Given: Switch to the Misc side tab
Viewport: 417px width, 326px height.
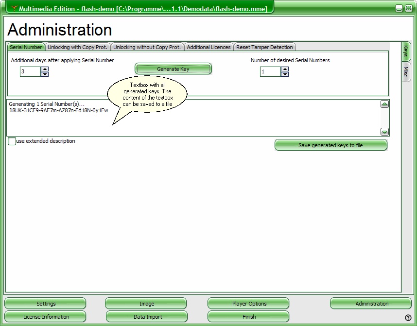Looking at the screenshot, I should (405, 72).
